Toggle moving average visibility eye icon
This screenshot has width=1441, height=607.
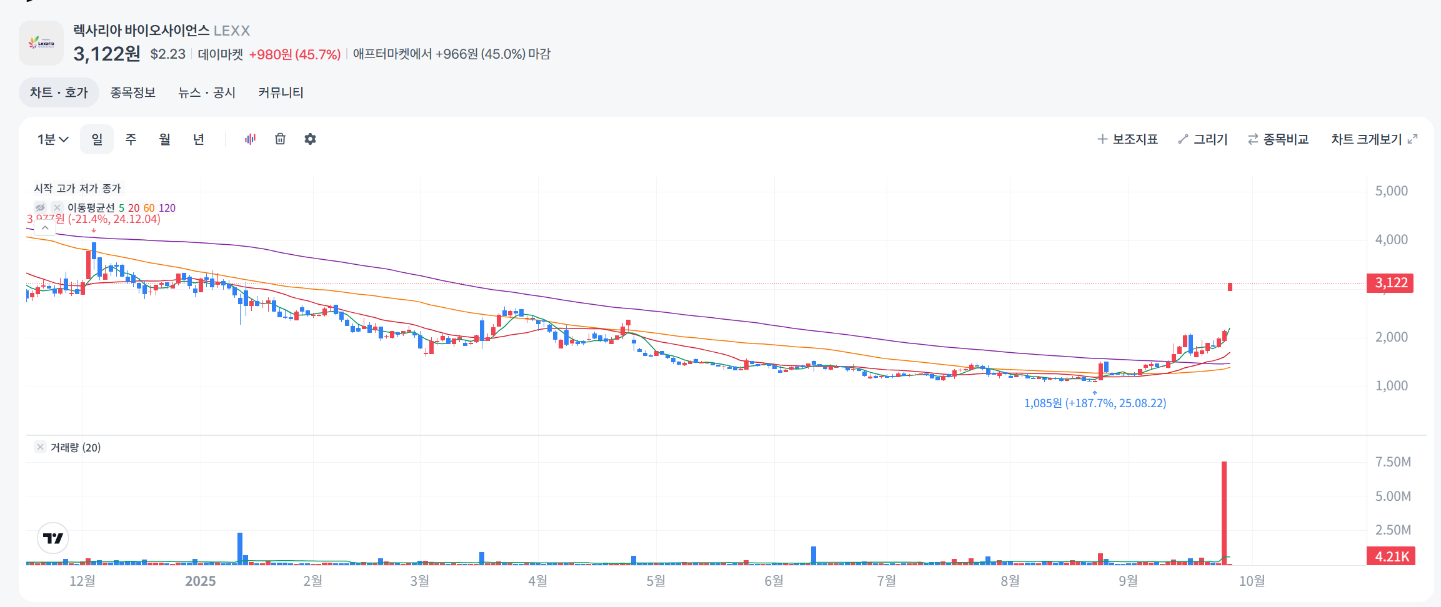41,208
